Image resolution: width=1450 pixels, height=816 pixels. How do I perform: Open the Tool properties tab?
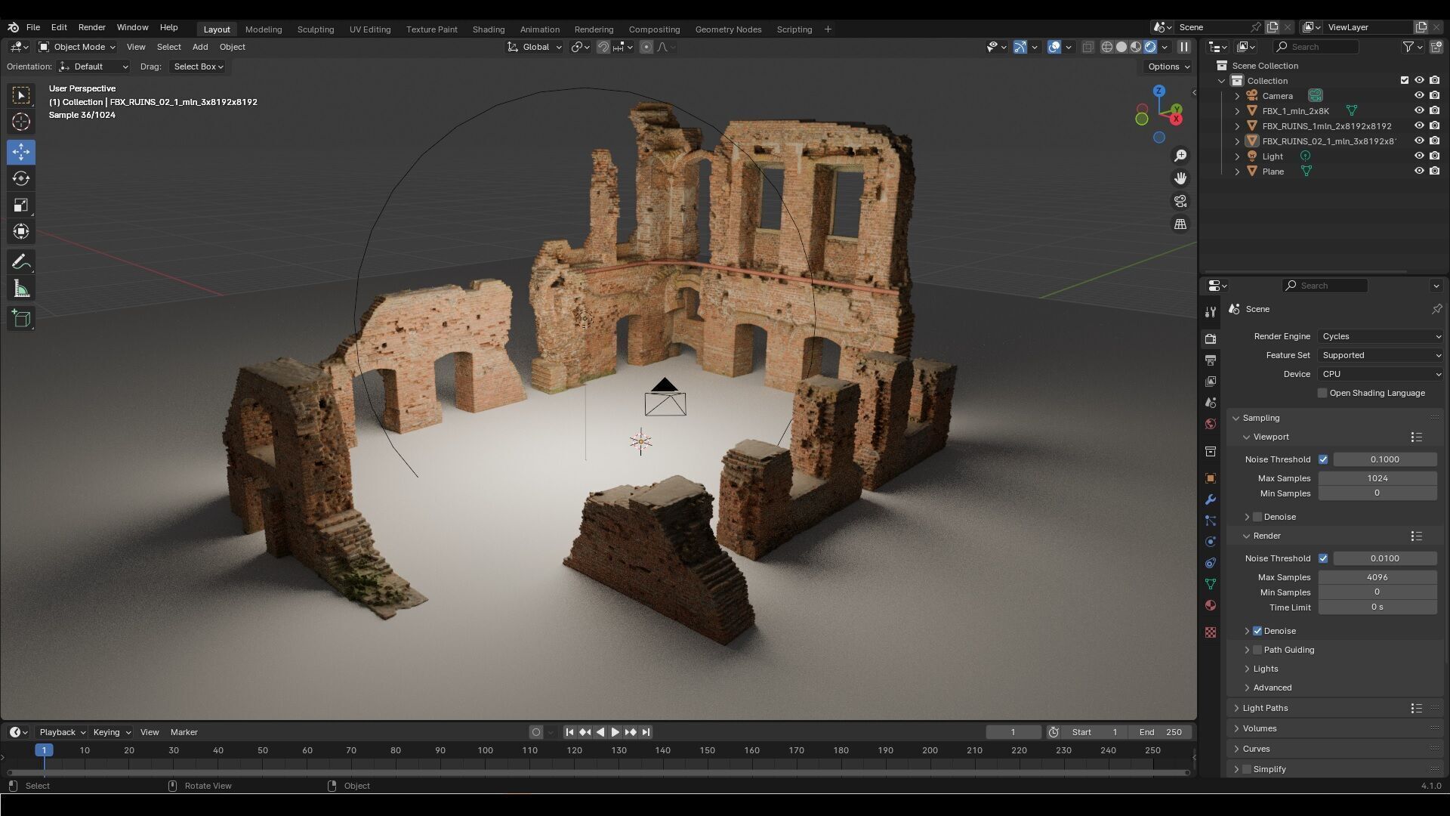(x=1211, y=312)
